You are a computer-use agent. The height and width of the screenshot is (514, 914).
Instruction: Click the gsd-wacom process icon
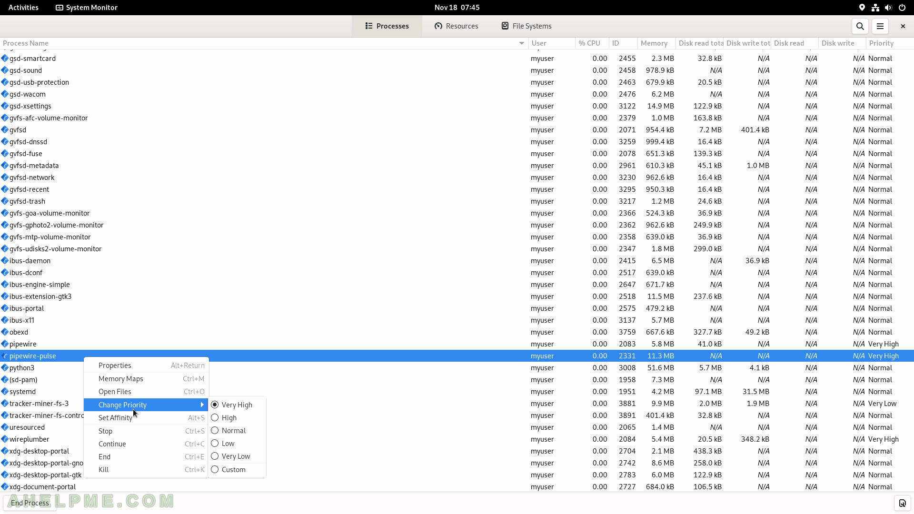click(x=5, y=94)
